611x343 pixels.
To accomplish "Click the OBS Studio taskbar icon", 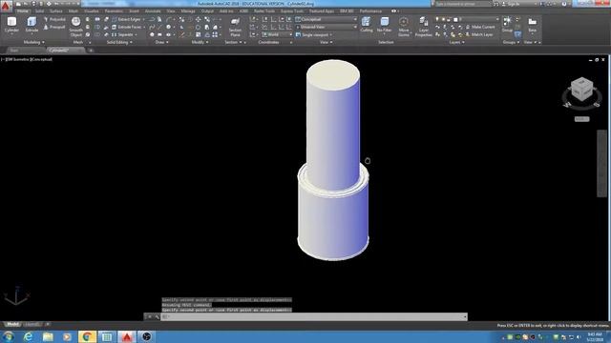I will [146, 336].
